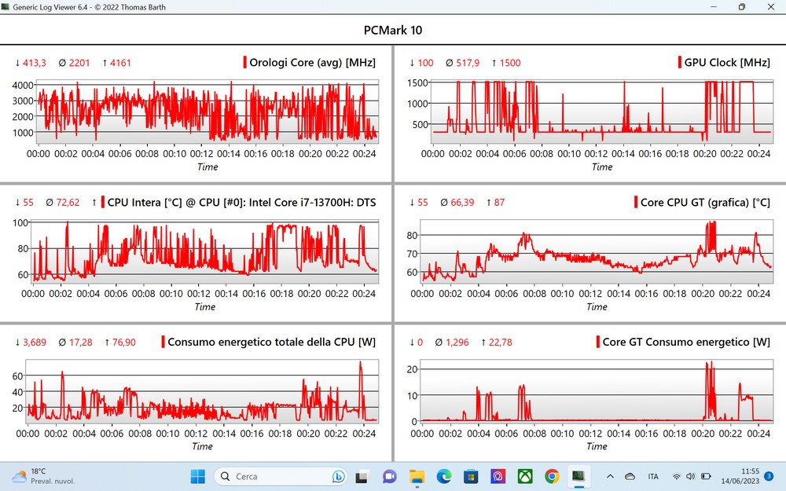Viewport: 786px width, 491px height.
Task: Open Microsoft Edge from the taskbar
Action: [444, 476]
